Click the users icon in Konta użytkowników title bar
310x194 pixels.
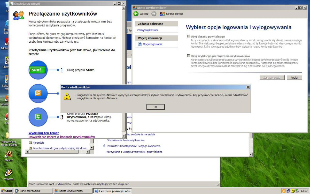point(135,8)
